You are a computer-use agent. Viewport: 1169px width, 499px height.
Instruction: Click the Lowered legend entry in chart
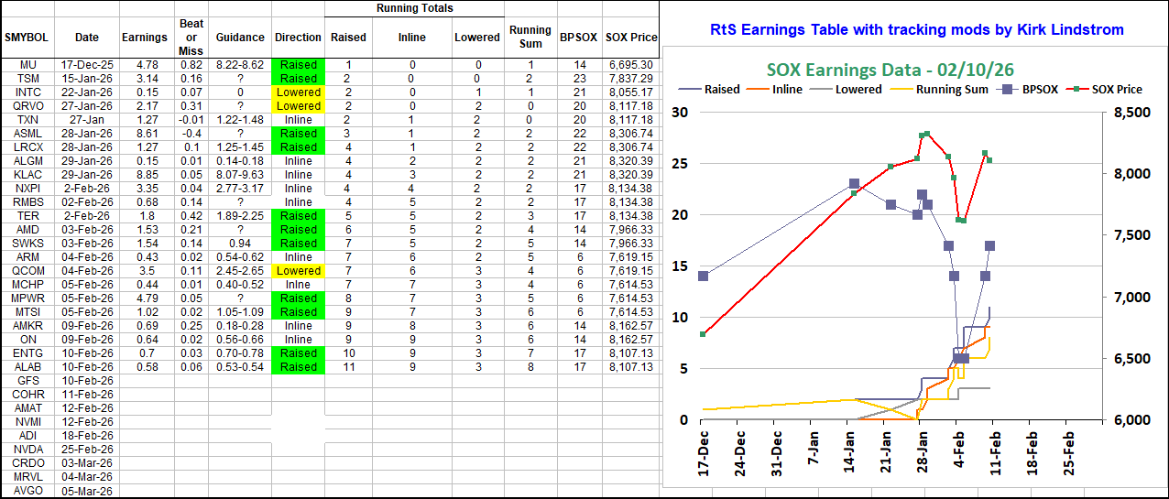[x=858, y=90]
